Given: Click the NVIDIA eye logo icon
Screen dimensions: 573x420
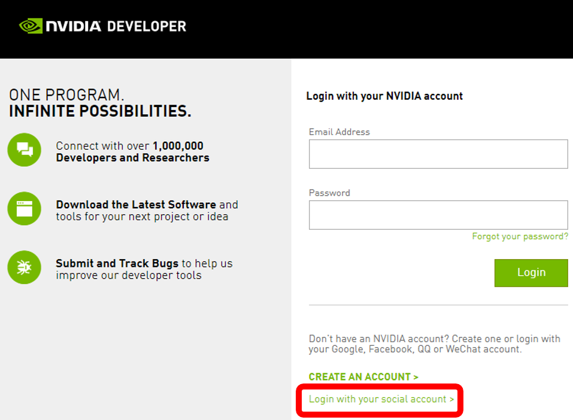Looking at the screenshot, I should pos(31,26).
